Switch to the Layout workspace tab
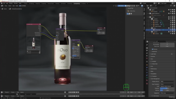Viewport: 176px width, 99px height. tap(26, 4)
